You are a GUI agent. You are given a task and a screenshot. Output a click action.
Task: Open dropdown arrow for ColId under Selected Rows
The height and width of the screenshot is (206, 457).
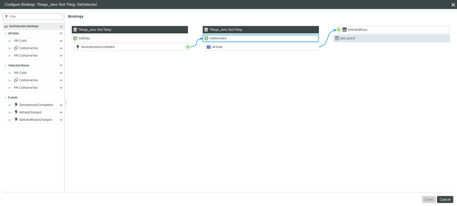pyautogui.click(x=61, y=73)
